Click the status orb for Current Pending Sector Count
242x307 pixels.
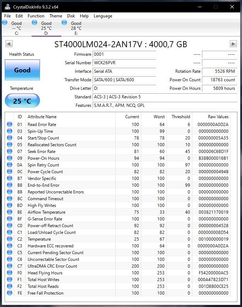pos(10,252)
